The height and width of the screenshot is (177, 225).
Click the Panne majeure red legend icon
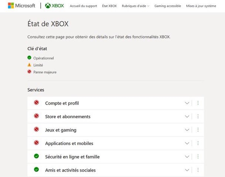click(x=29, y=72)
